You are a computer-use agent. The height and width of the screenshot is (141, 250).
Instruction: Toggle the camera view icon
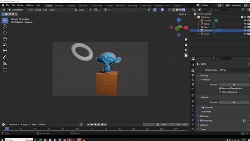pyautogui.click(x=186, y=50)
